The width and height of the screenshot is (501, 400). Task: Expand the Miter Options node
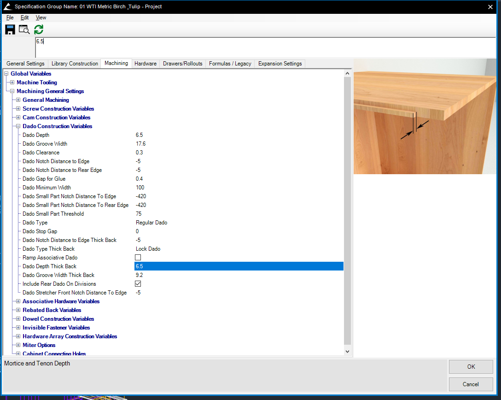coord(18,345)
